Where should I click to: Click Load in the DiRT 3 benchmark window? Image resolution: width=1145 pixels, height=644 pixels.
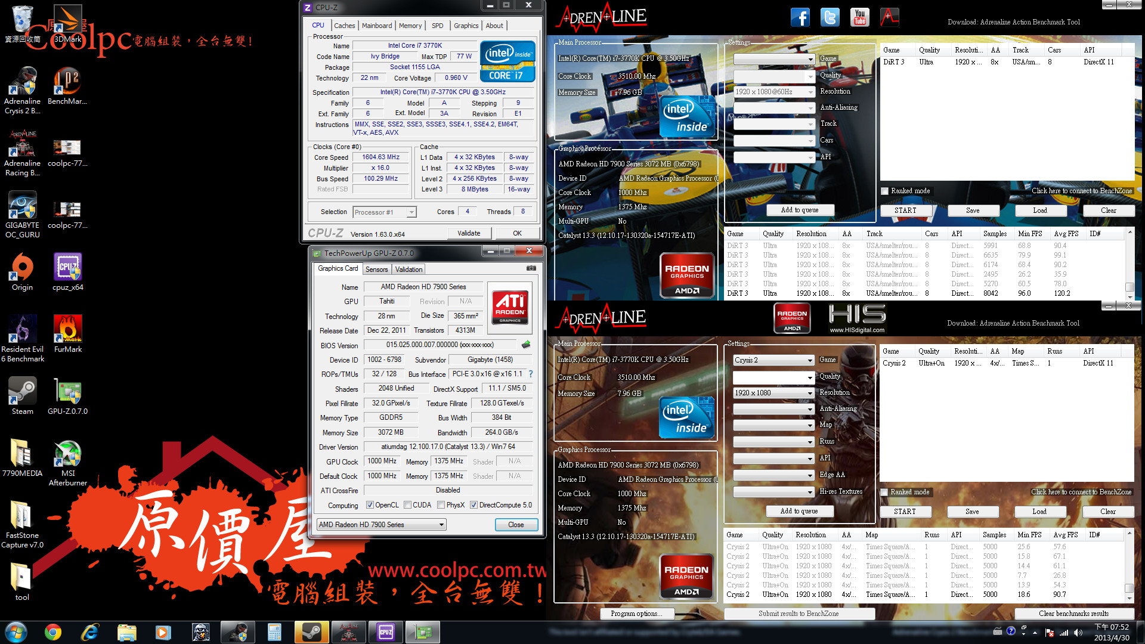point(1040,210)
